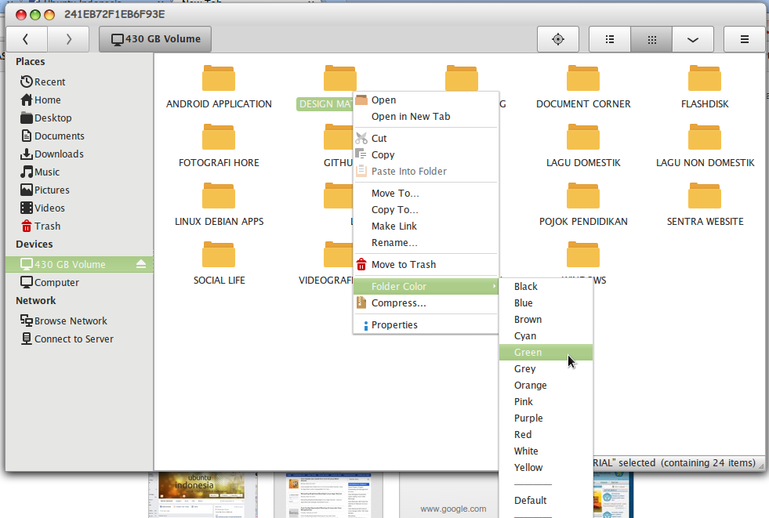
Task: Select the LINUX DEBIAN APPS folder
Action: [219, 205]
